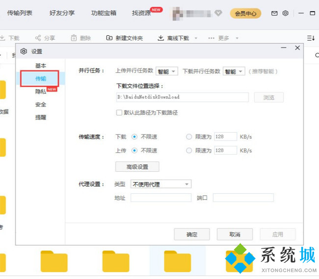Image resolution: width=319 pixels, height=279 pixels.
Task: Switch to 安全 settings tab
Action: coord(40,104)
